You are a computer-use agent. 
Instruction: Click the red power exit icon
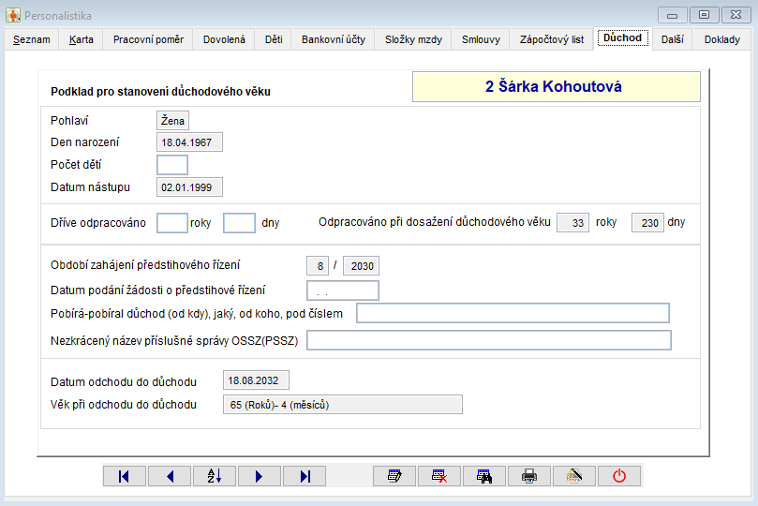pyautogui.click(x=619, y=476)
